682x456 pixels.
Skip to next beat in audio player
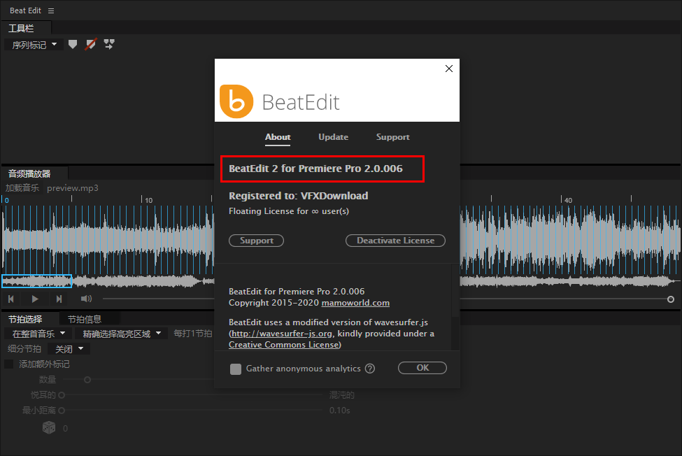tap(59, 299)
